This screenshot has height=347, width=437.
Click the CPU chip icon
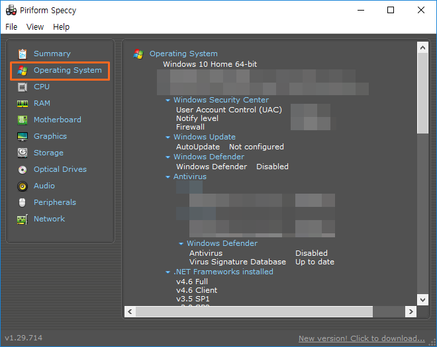point(23,87)
